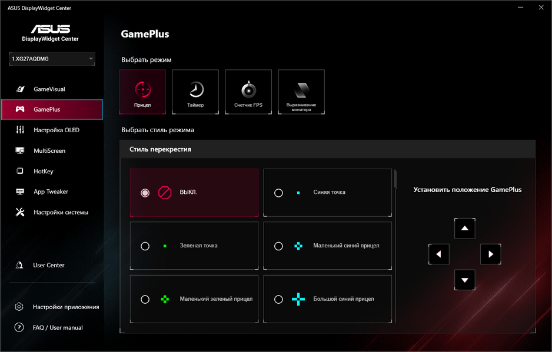This screenshot has height=352, width=552.
Task: Select the Прицел crosshair mode tile
Action: [142, 92]
